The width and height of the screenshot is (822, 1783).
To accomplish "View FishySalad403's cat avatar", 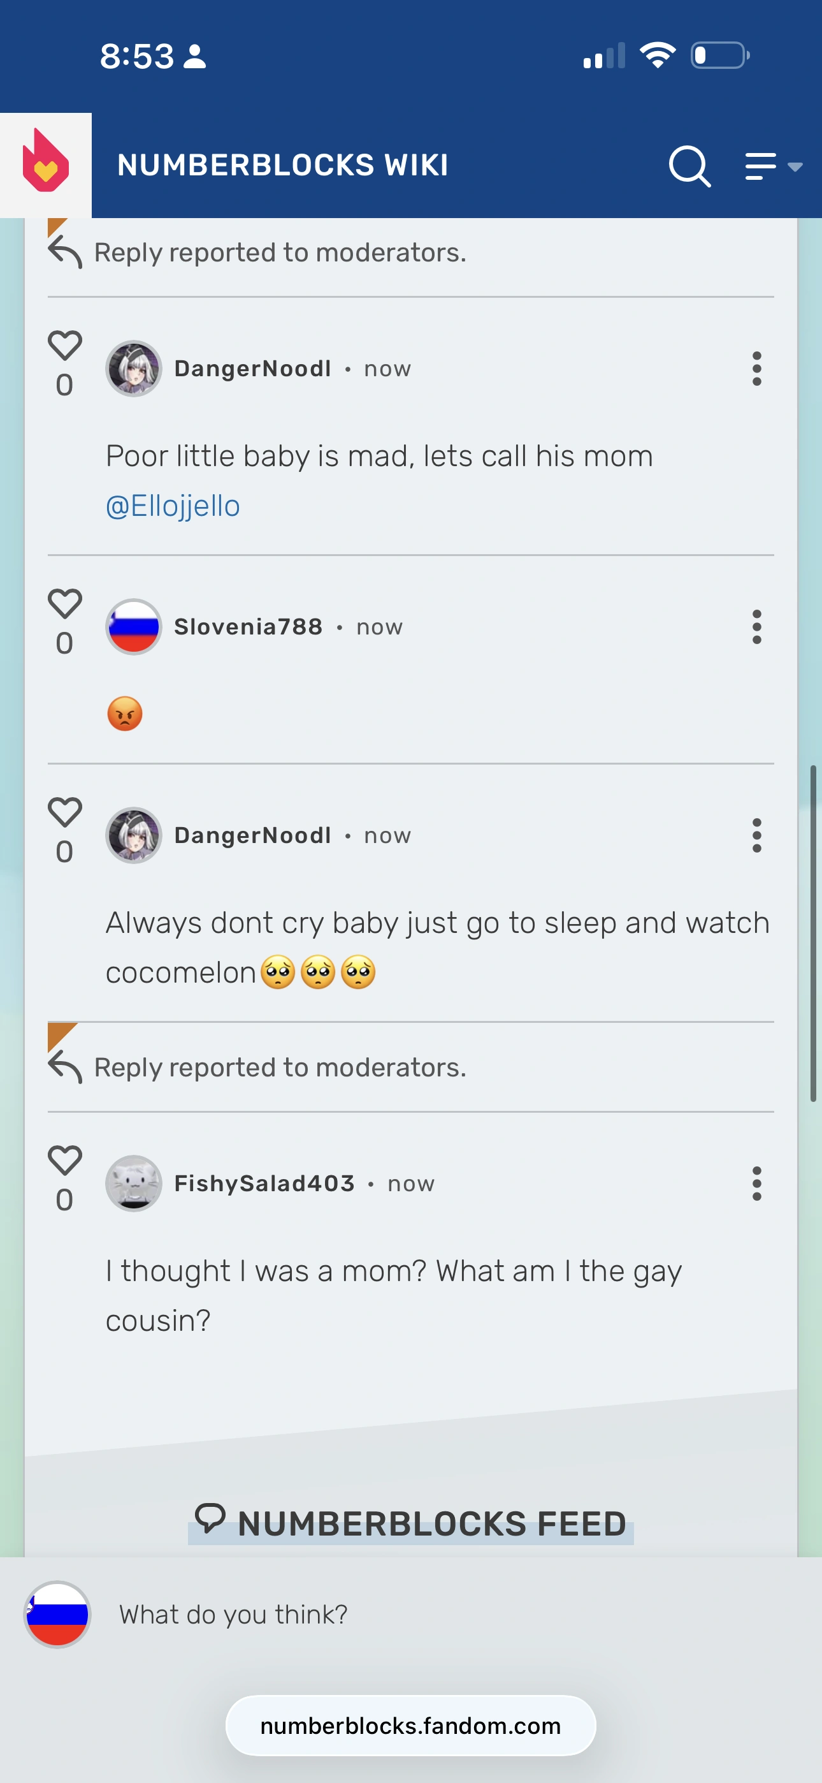I will tap(134, 1184).
